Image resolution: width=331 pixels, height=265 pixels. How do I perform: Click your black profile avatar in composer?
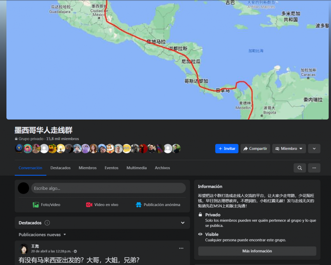pos(23,188)
